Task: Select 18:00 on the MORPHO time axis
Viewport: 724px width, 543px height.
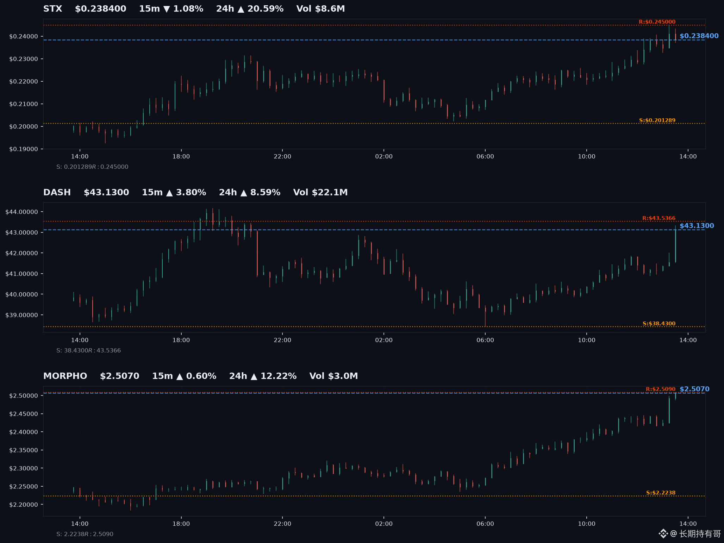Action: point(181,524)
